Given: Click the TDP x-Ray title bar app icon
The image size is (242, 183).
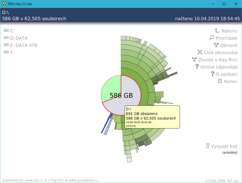Looking at the screenshot, I should coord(4,4).
